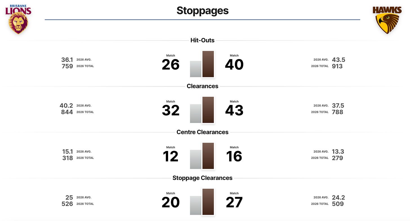Click the Brisbane Lions team logo
Image resolution: width=410 pixels, height=221 pixels.
[19, 19]
